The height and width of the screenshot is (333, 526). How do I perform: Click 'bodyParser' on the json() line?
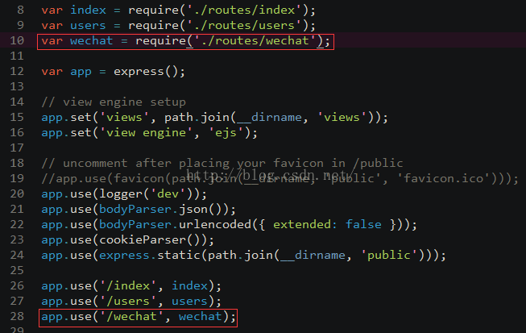[x=135, y=210]
